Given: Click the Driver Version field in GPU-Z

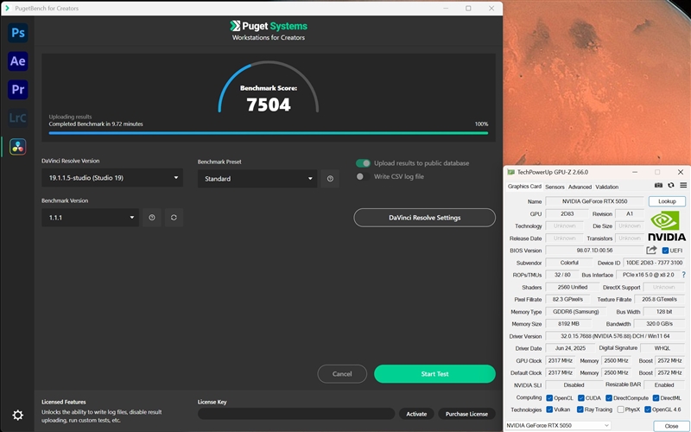Looking at the screenshot, I should pyautogui.click(x=615, y=336).
